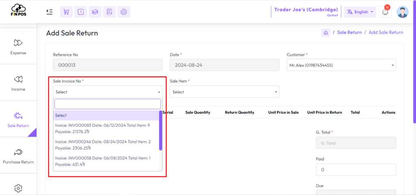Select invoice INV000058 from list

[x=106, y=161]
